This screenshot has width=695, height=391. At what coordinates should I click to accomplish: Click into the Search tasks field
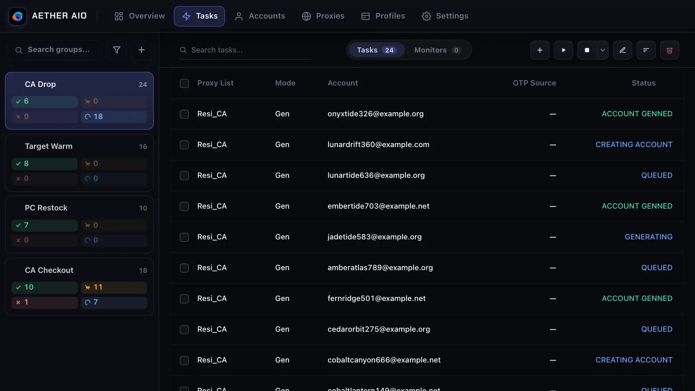coord(245,50)
